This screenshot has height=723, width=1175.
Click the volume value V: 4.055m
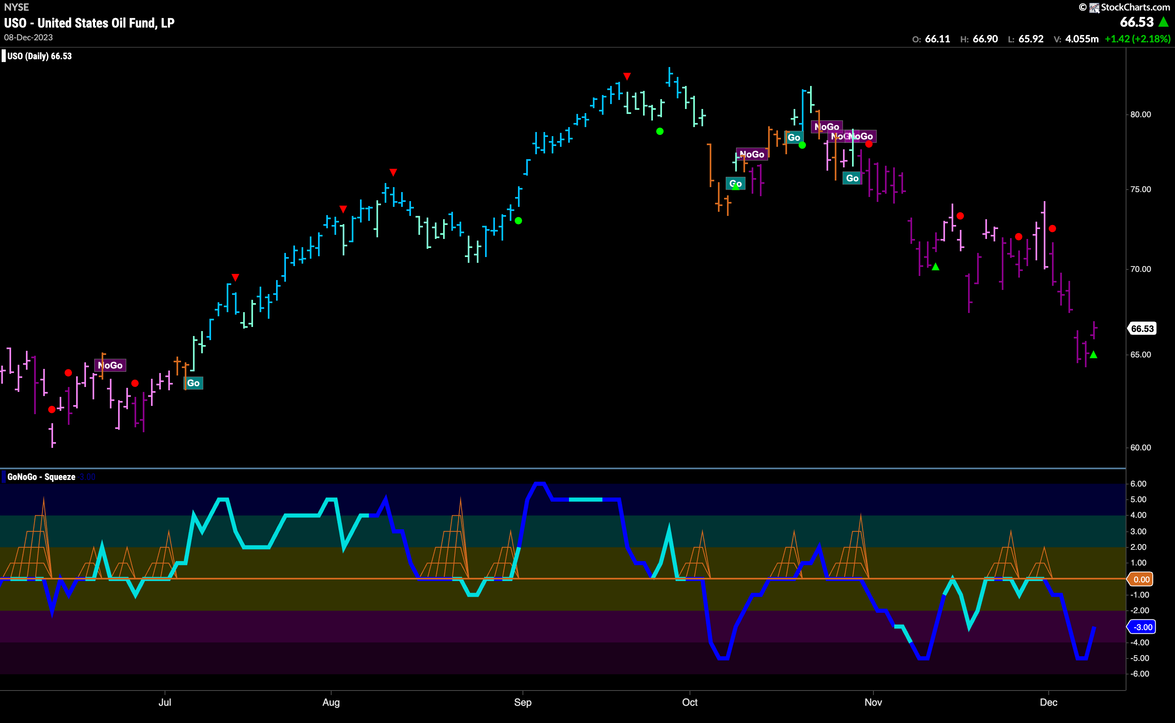point(1076,39)
